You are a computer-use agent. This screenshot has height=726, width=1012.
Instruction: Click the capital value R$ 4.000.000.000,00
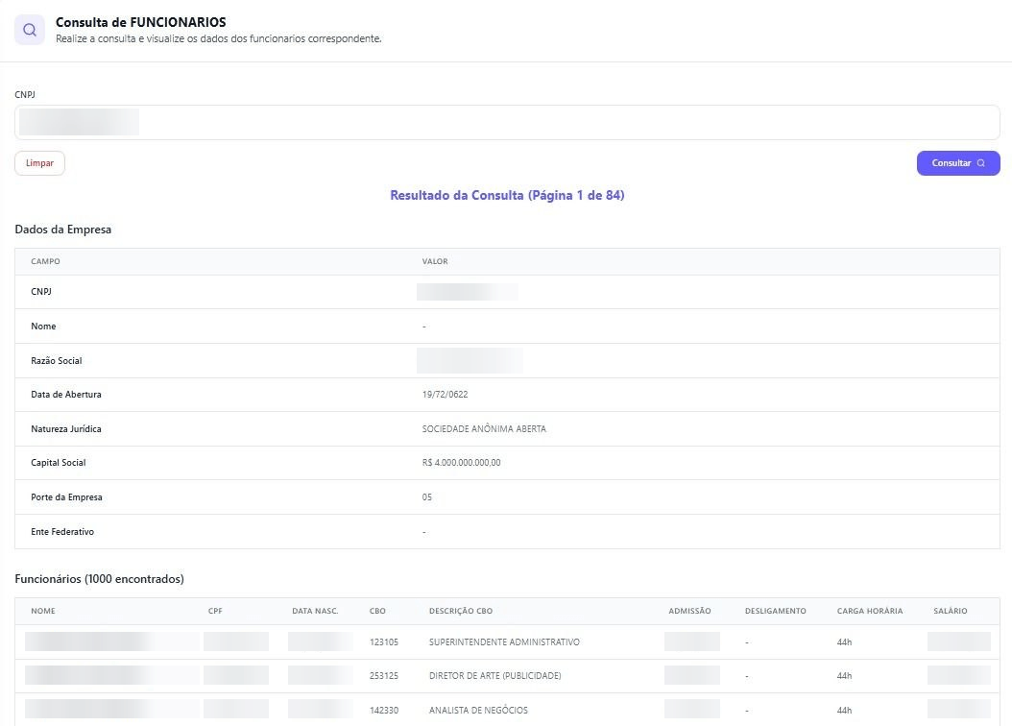click(462, 463)
